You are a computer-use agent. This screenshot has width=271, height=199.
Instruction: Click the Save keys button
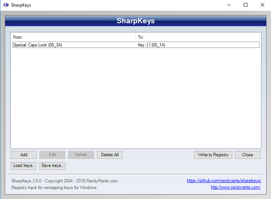52,166
